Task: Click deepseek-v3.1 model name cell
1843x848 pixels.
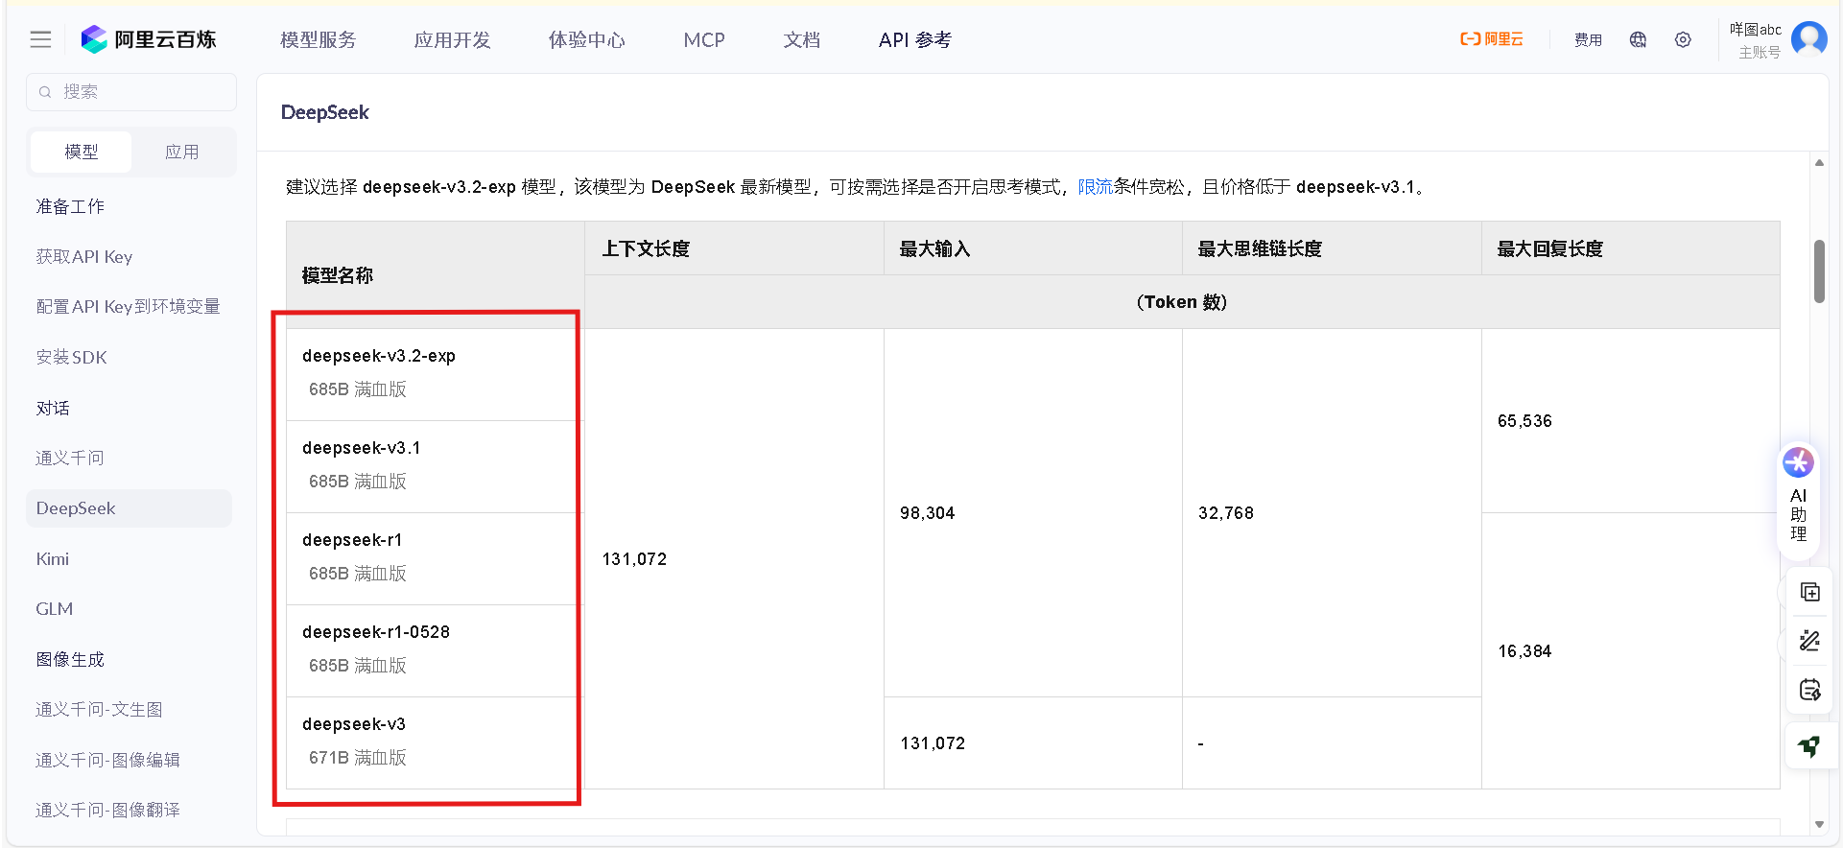Action: click(436, 466)
